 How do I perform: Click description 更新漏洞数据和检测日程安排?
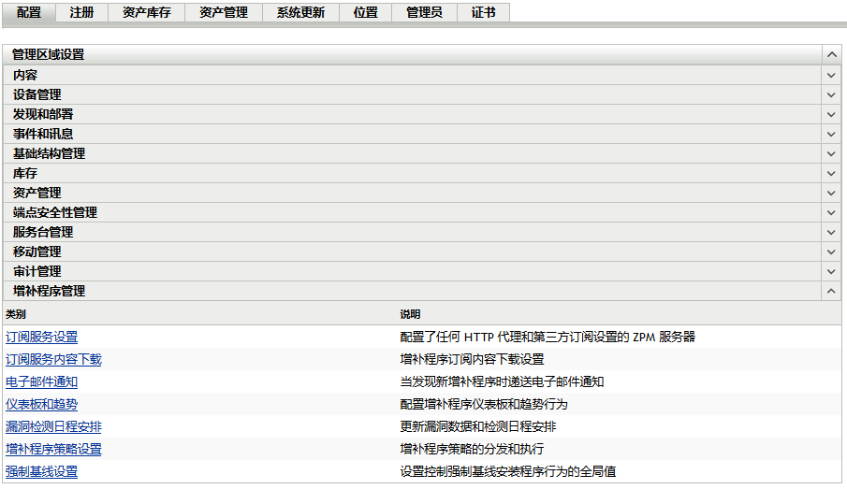pos(478,427)
